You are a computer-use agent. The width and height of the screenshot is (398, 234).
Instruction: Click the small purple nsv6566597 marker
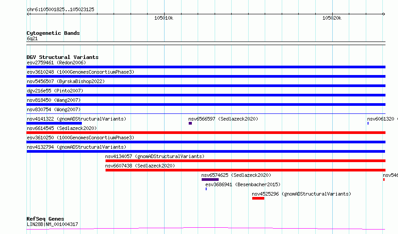(x=190, y=123)
